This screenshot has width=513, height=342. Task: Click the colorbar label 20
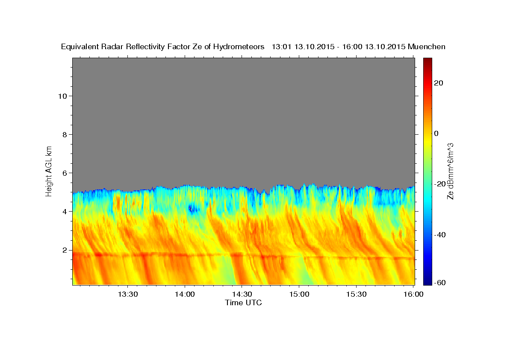439,83
